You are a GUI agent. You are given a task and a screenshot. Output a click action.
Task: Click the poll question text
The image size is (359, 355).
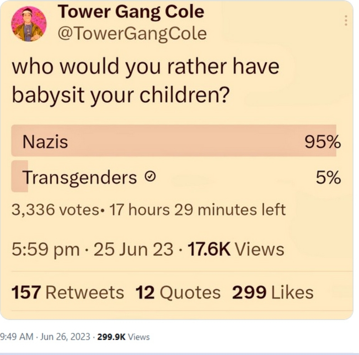[145, 80]
